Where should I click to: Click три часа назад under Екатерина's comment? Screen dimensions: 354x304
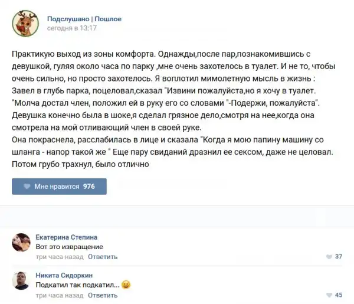(x=60, y=257)
